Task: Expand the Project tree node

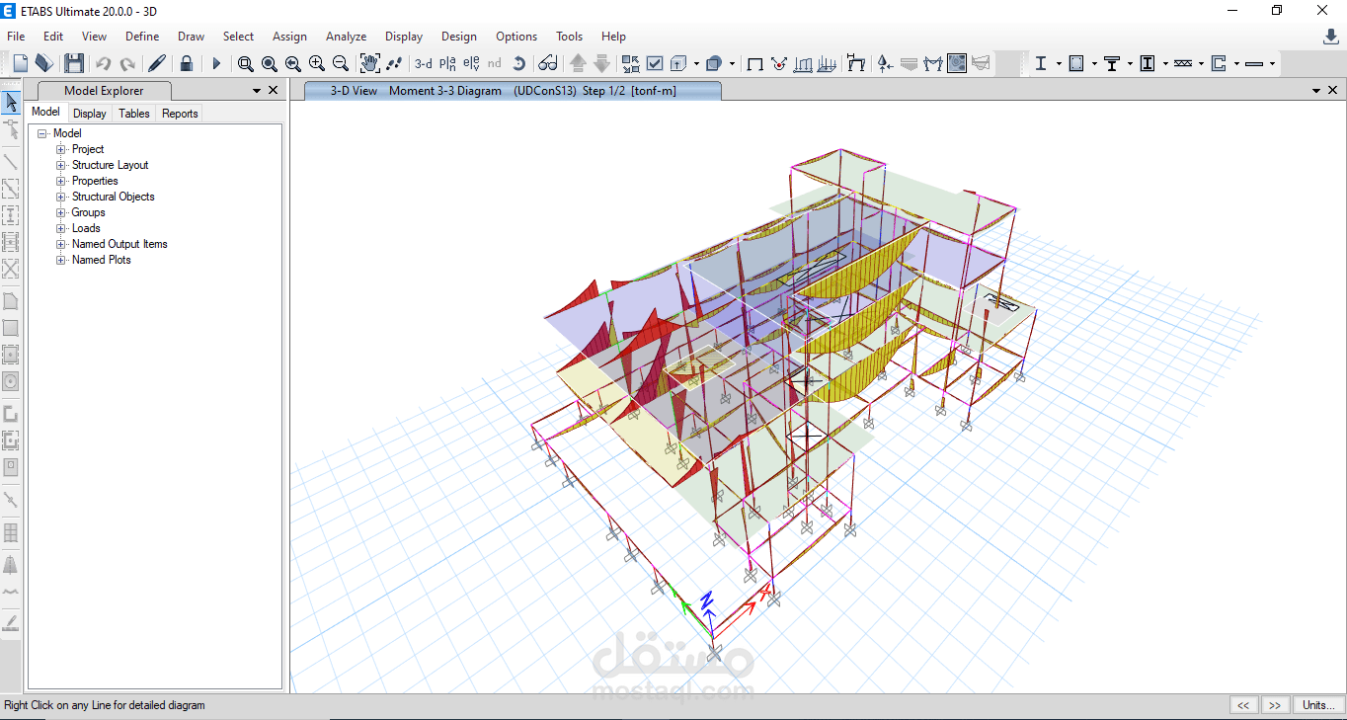Action: 61,149
